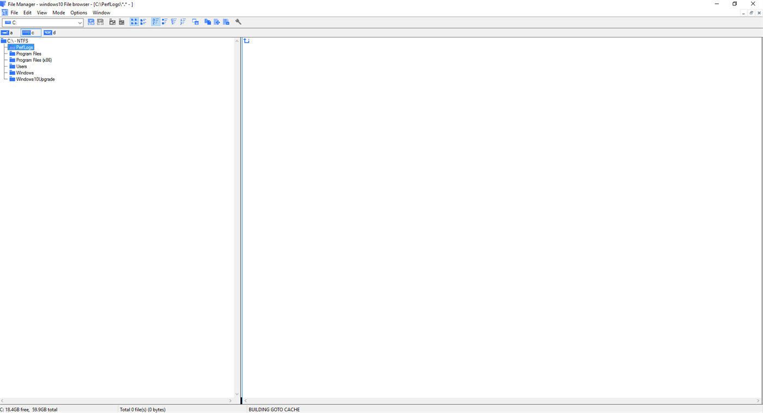Image resolution: width=763 pixels, height=413 pixels.
Task: Open options with the wrench icon
Action: (x=238, y=22)
